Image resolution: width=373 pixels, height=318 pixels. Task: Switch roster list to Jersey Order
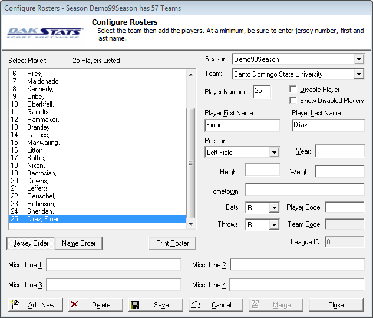click(31, 243)
